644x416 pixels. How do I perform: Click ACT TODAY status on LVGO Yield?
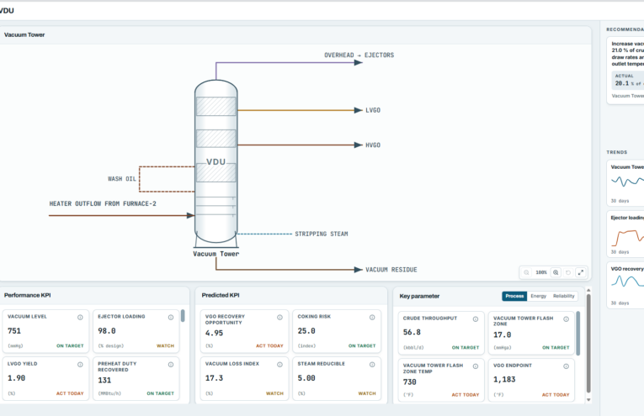(70, 393)
